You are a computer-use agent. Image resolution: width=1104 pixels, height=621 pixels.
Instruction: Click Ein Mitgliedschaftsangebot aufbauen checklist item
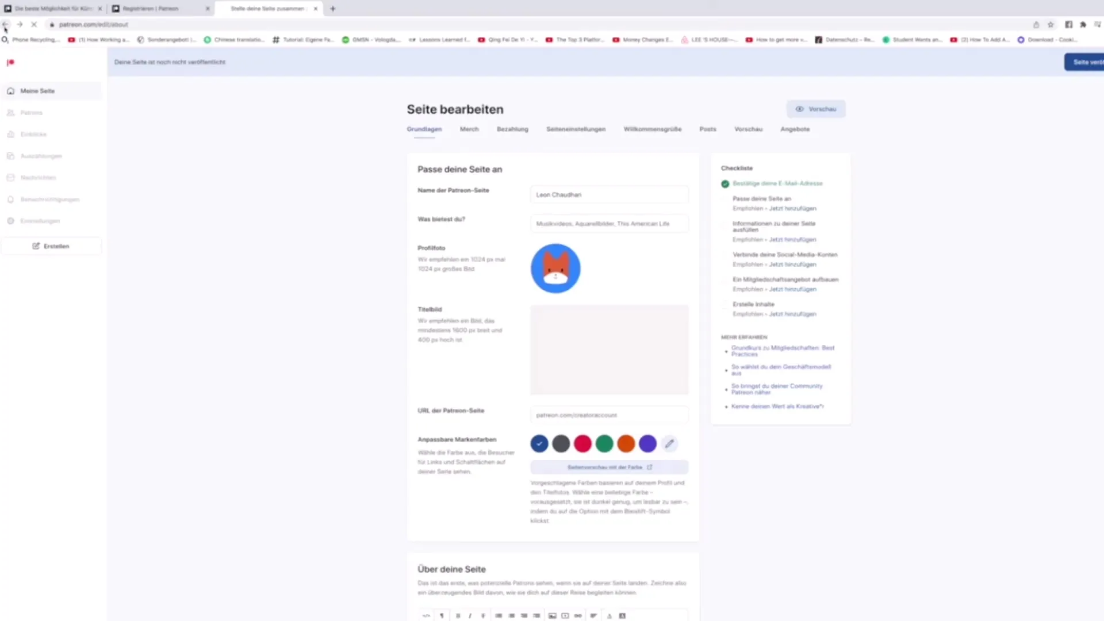click(x=785, y=279)
